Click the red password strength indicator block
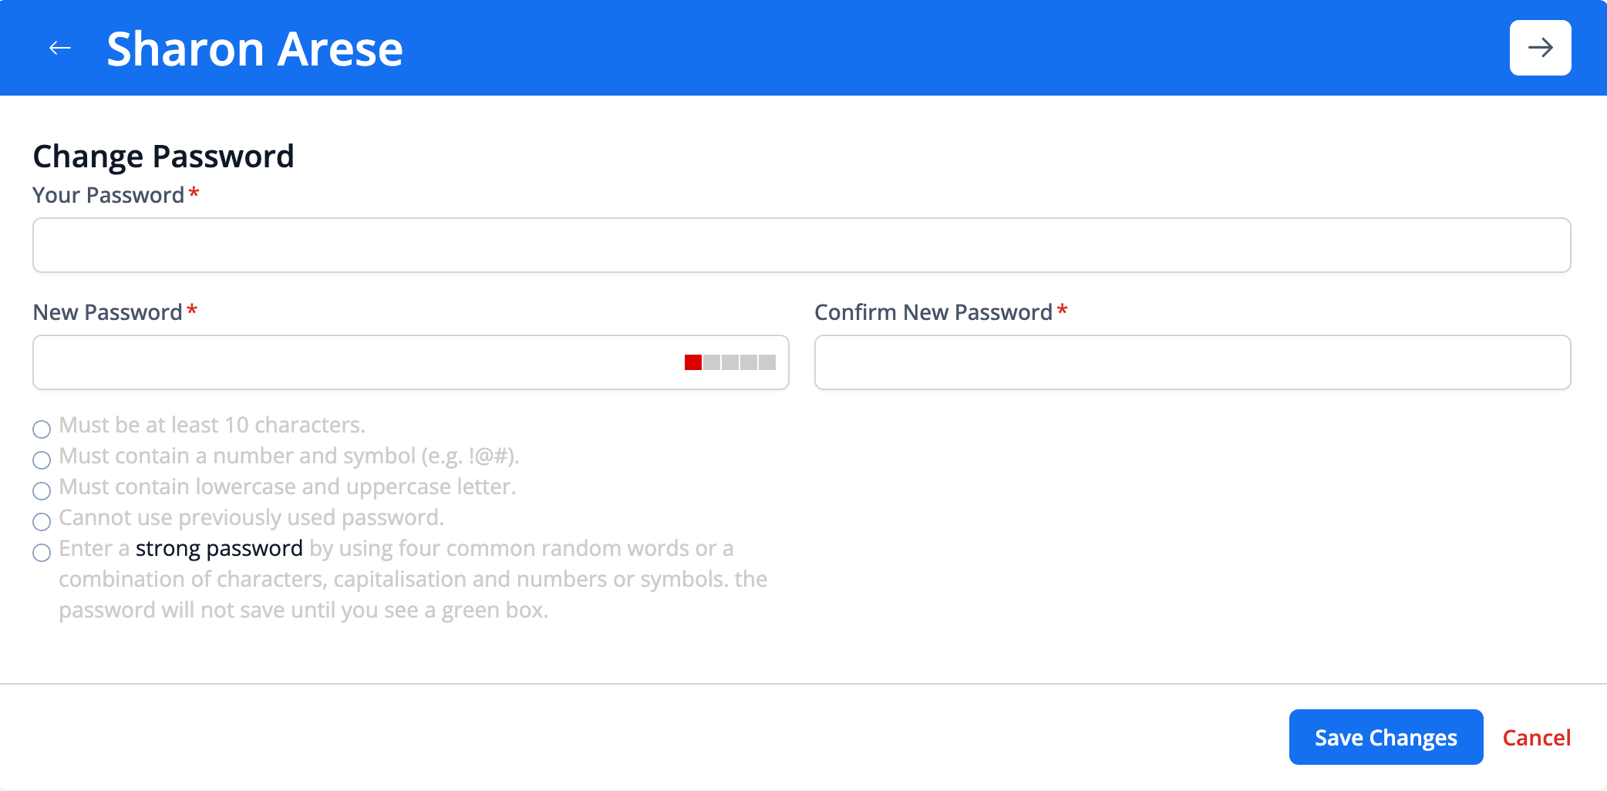This screenshot has width=1607, height=791. click(692, 362)
